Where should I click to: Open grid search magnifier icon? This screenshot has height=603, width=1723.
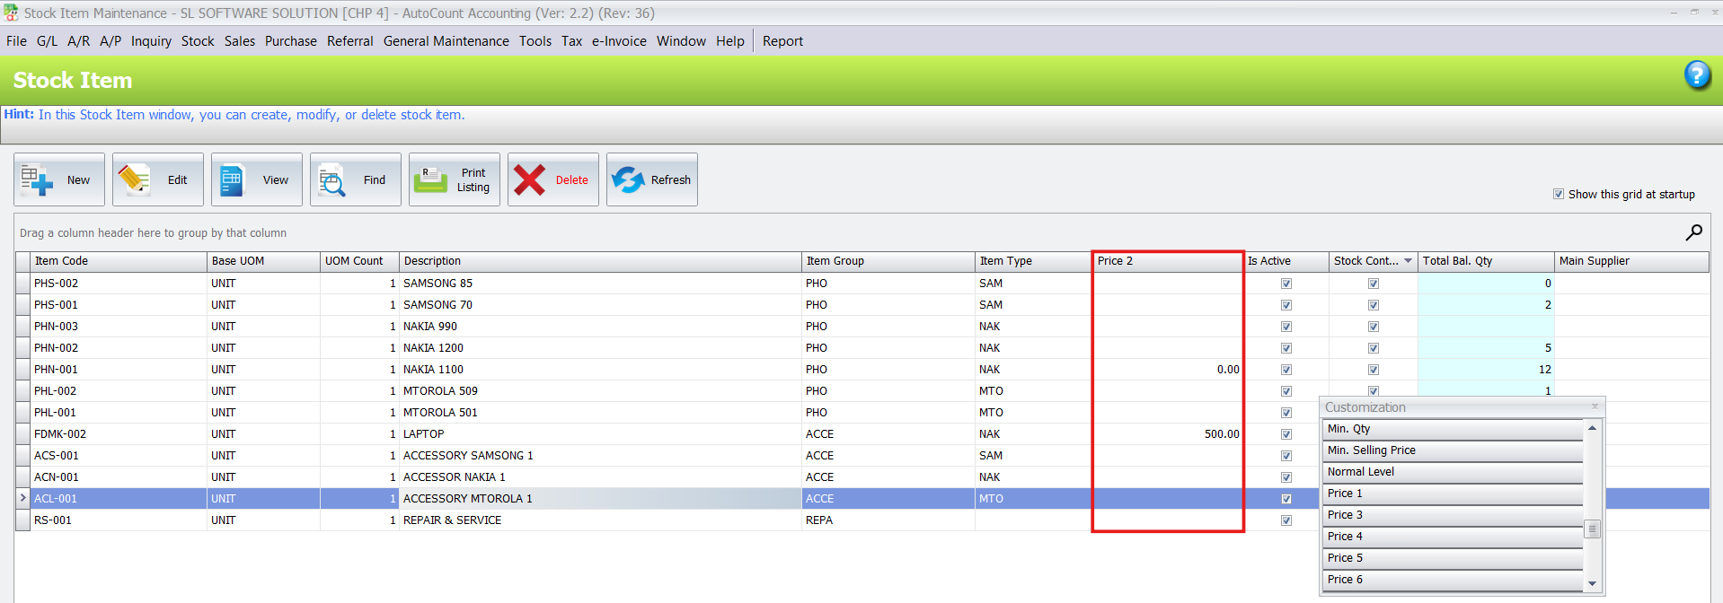[1693, 232]
